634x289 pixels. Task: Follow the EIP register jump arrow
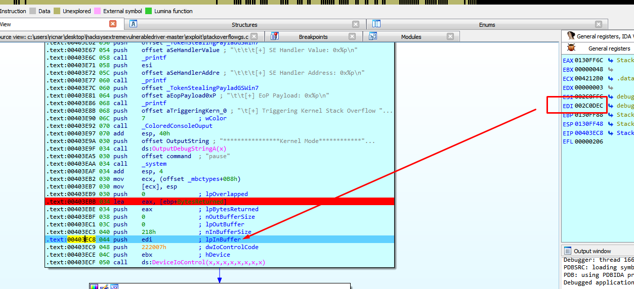pos(611,133)
